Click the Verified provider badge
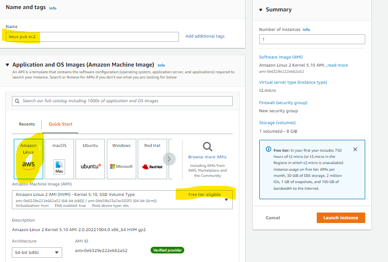This screenshot has width=388, height=262. click(x=168, y=250)
